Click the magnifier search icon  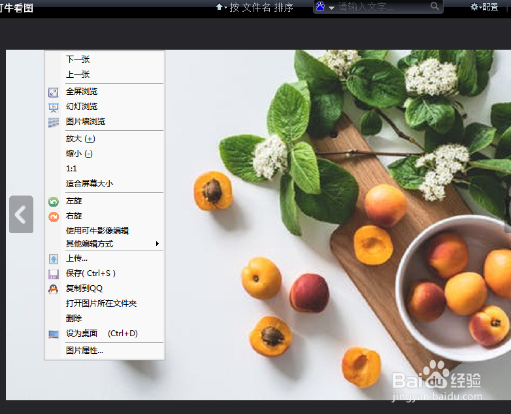click(x=435, y=6)
